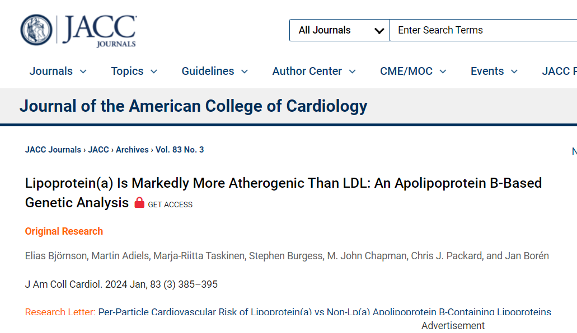Image resolution: width=577 pixels, height=333 pixels.
Task: Open the Author Center menu
Action: coord(314,71)
